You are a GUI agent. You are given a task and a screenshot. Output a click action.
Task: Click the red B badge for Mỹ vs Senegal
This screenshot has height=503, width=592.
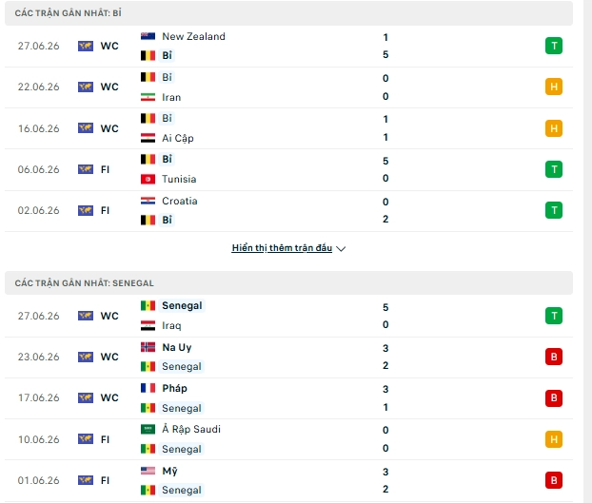(x=554, y=480)
